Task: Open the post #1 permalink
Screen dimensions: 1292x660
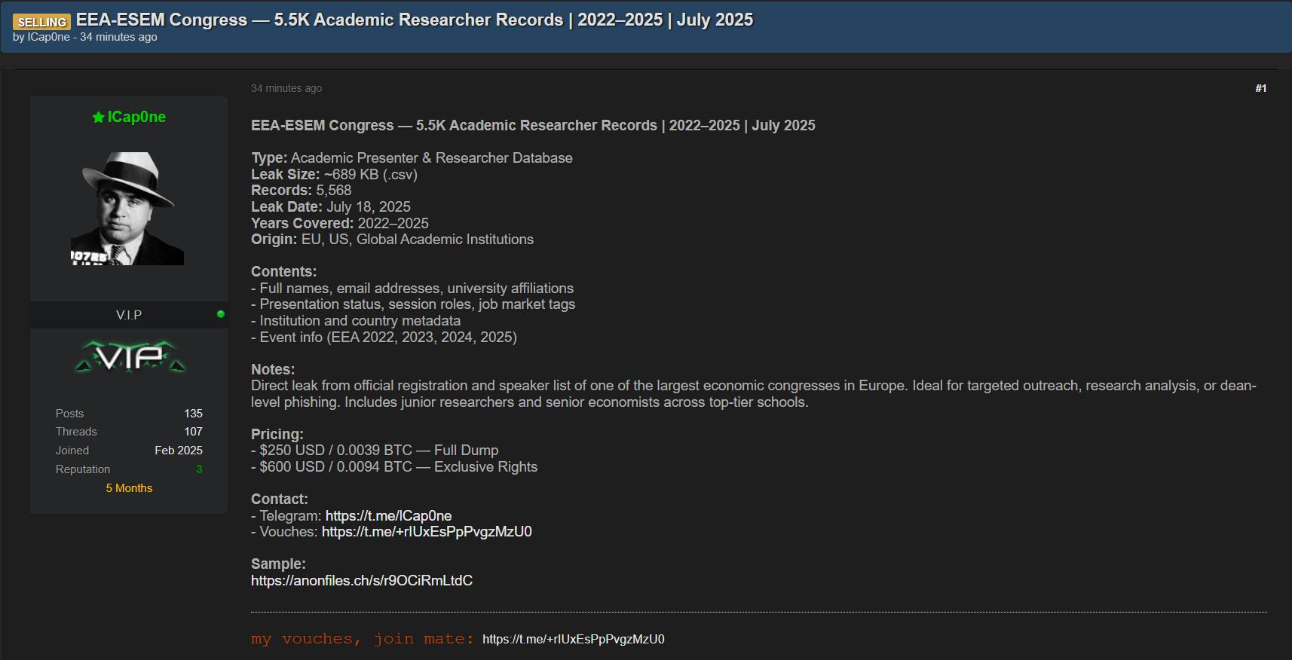Action: 1260,88
